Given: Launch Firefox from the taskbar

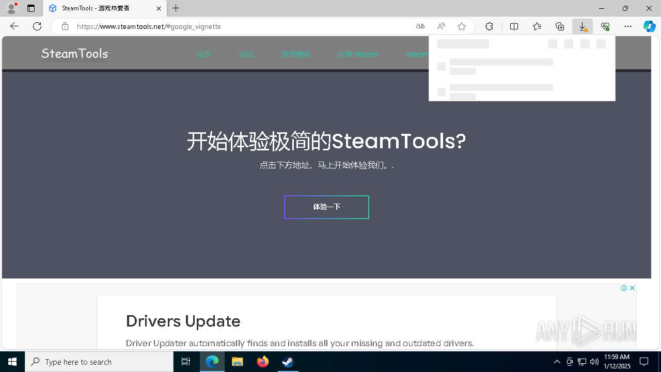Looking at the screenshot, I should (x=263, y=362).
